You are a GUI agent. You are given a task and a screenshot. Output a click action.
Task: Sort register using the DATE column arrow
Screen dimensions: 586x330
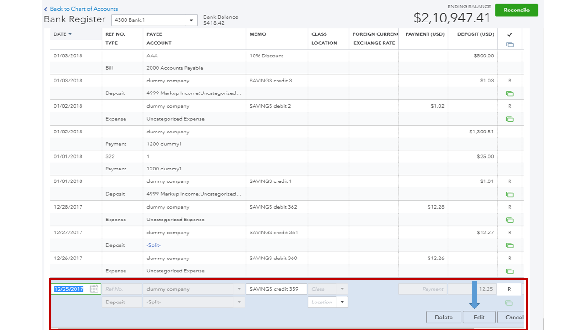click(x=70, y=34)
